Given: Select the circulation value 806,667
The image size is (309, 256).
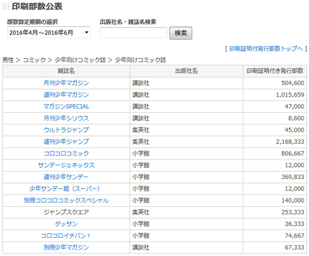Looking at the screenshot, I should click(293, 153).
